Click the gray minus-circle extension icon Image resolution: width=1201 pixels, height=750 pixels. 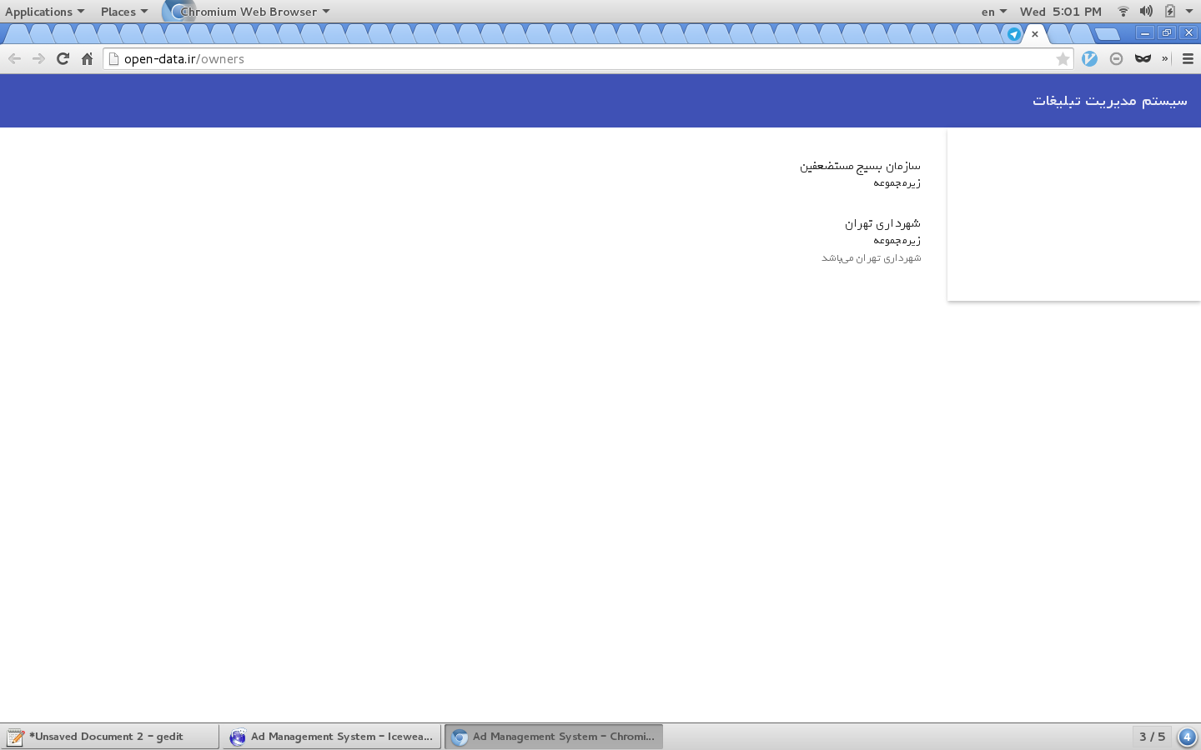click(1116, 58)
